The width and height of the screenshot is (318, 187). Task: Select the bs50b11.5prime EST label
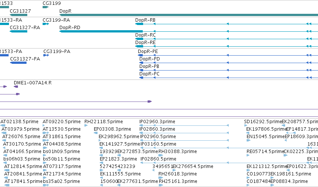tap(62, 159)
